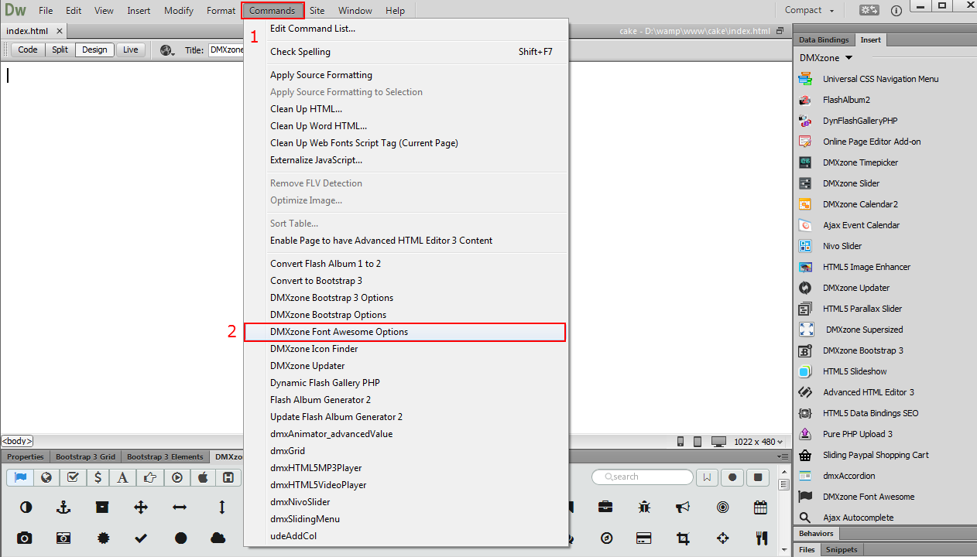Select the bullseye target icon

point(722,507)
